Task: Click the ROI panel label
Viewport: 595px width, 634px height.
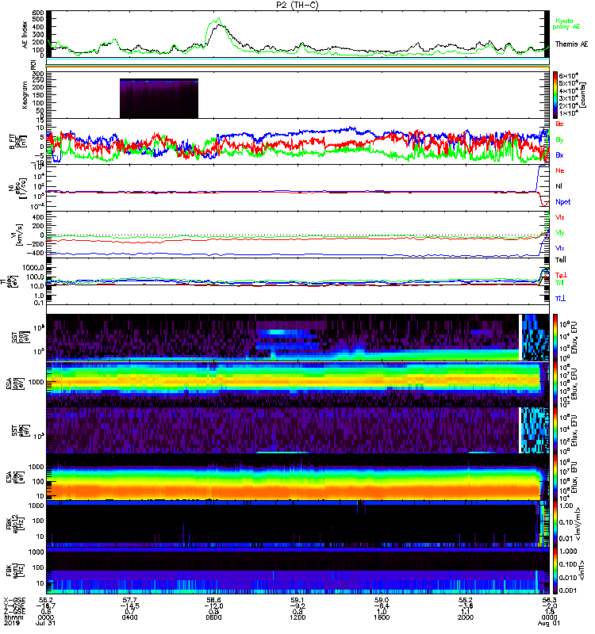Action: click(33, 65)
